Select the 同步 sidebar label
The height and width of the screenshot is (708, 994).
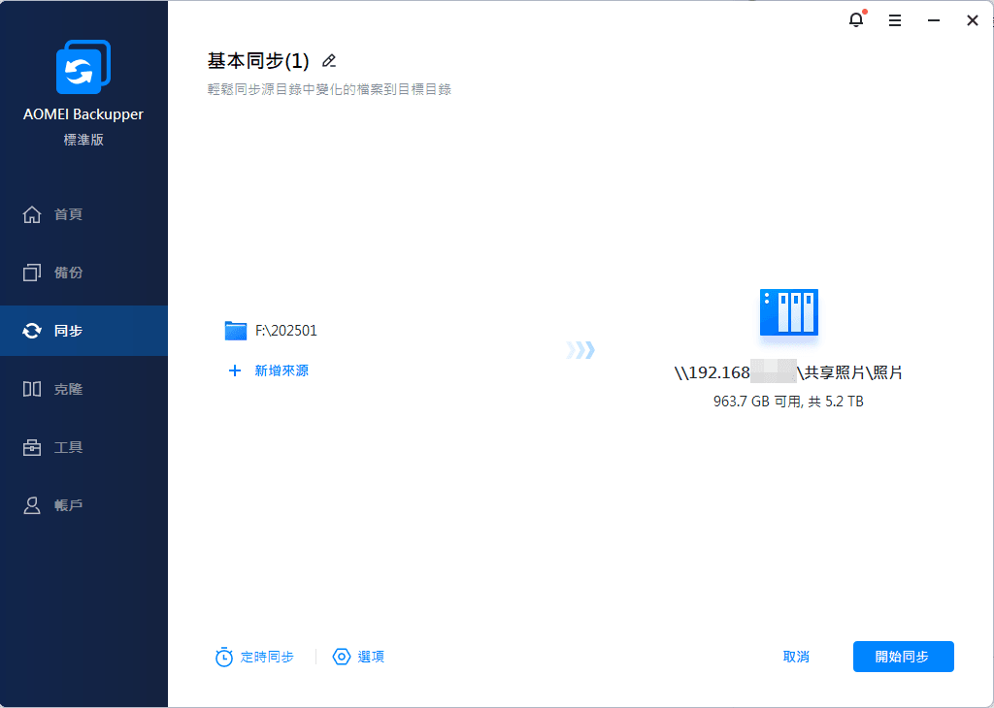69,331
